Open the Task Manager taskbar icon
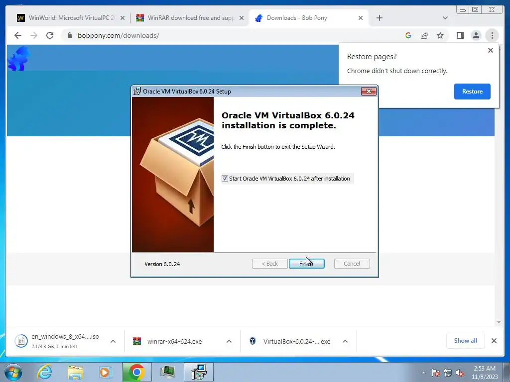Screen dimensions: 510x382 pyautogui.click(x=167, y=372)
